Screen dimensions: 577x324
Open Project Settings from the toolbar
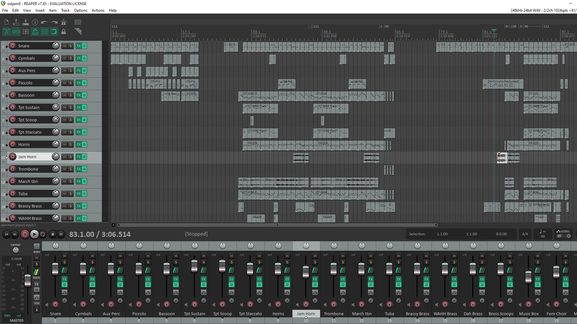[35, 22]
